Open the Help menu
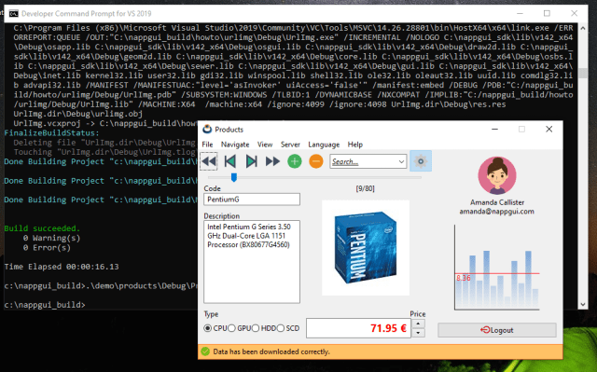The height and width of the screenshot is (372, 597). (x=355, y=145)
